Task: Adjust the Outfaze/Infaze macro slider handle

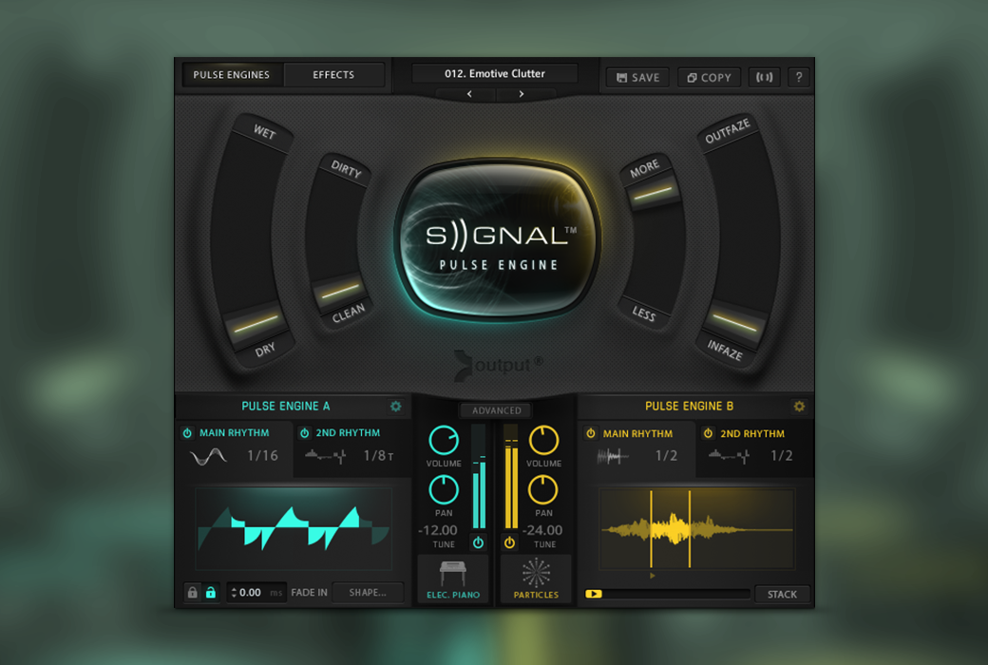Action: pyautogui.click(x=734, y=323)
